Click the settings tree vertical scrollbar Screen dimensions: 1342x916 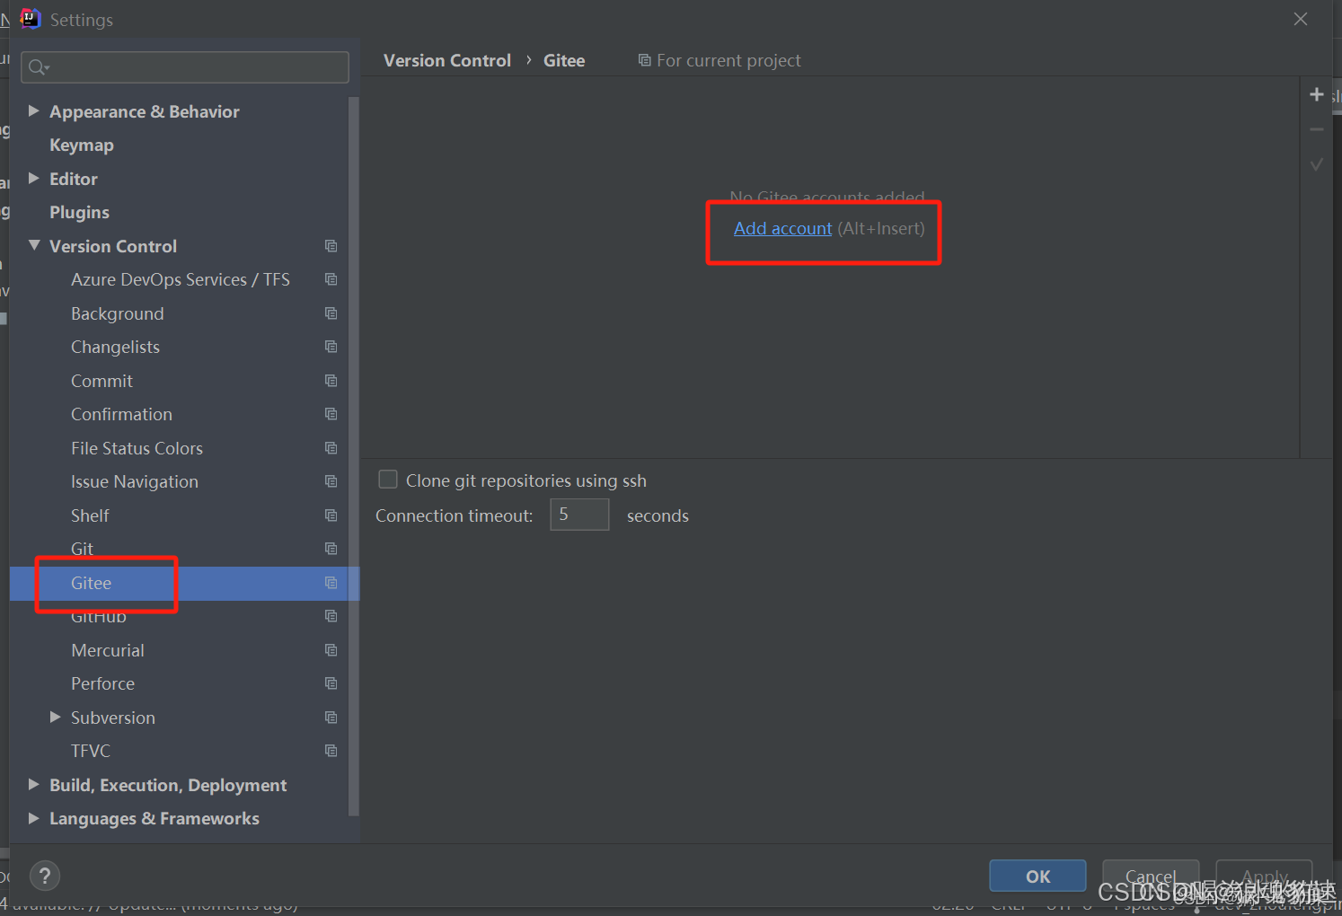pos(354,456)
